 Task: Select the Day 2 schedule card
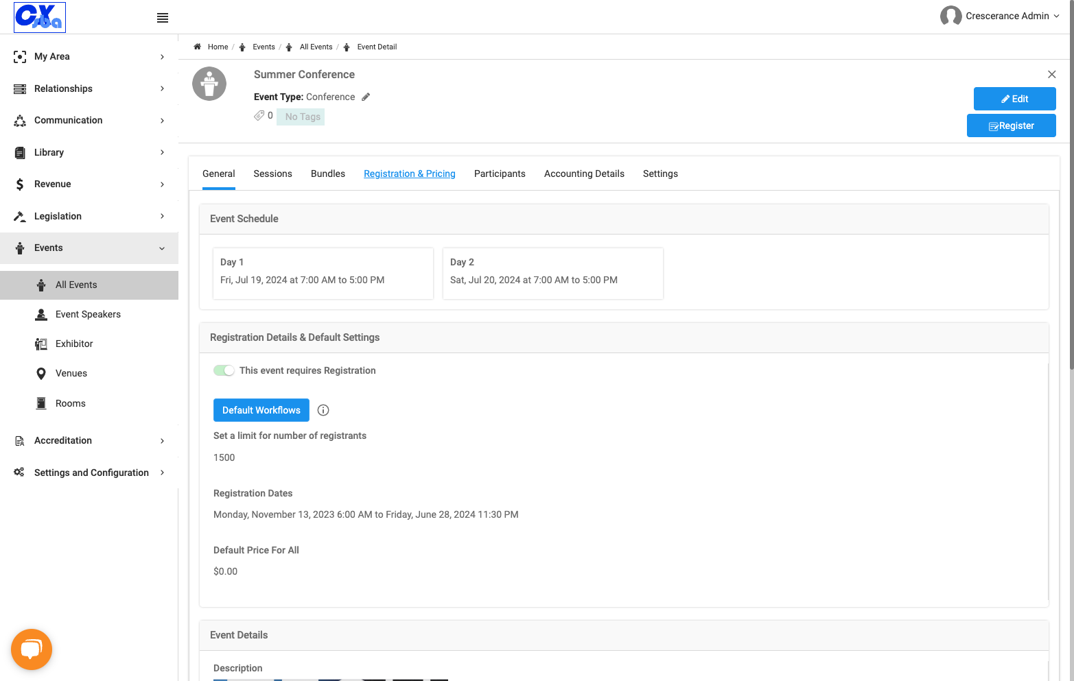tap(553, 274)
